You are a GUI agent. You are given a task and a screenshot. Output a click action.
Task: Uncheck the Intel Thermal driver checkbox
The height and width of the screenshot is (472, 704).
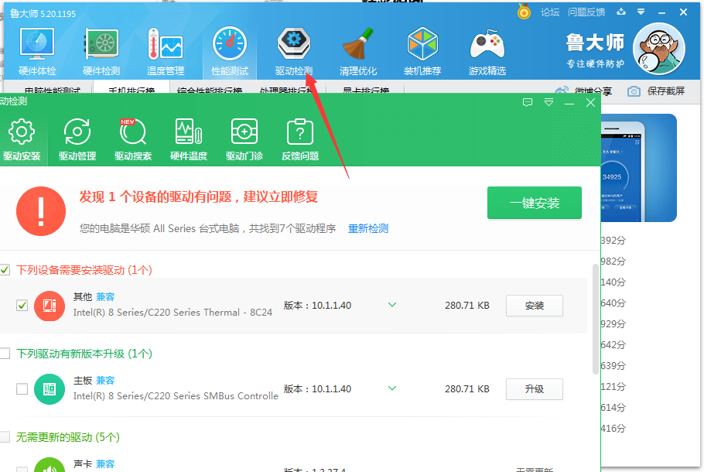(22, 306)
